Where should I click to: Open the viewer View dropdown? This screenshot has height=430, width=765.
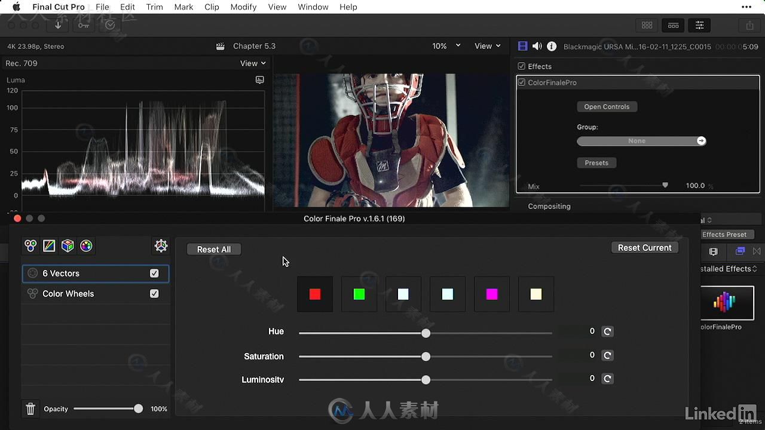pos(487,46)
